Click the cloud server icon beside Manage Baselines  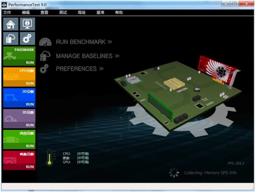[45, 56]
